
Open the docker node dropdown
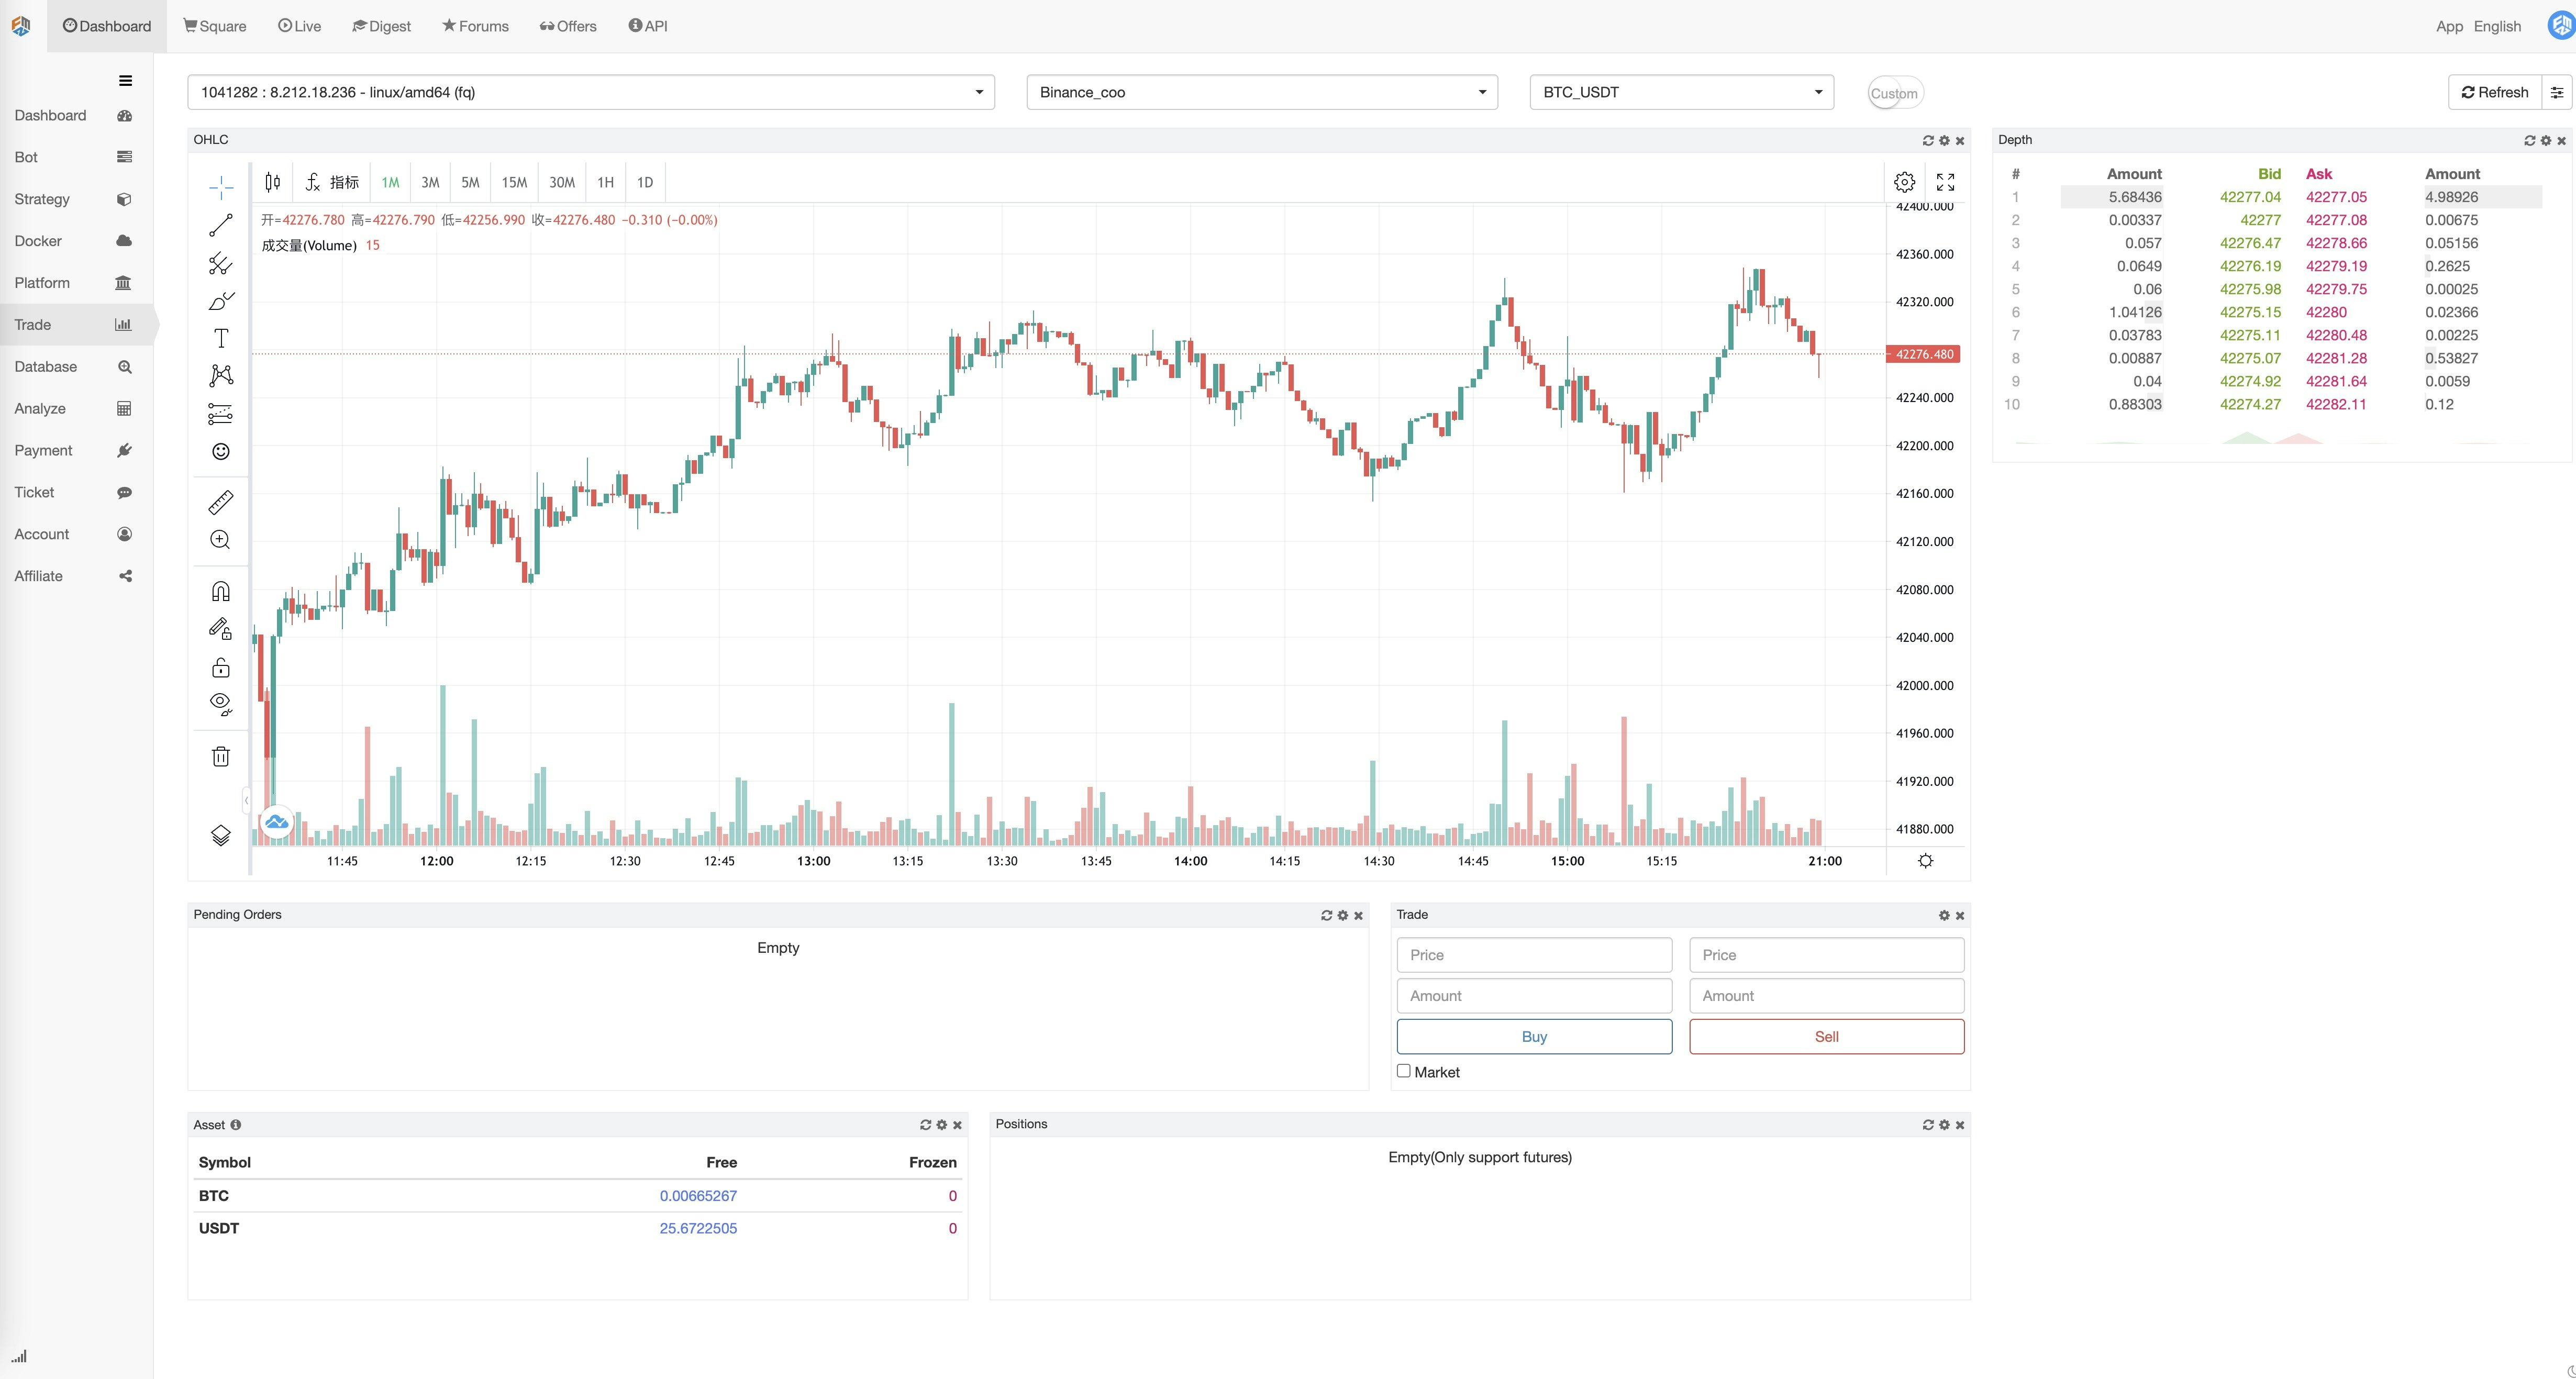click(x=591, y=92)
